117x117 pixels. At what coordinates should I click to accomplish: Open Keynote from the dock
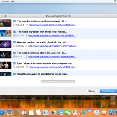pyautogui.click(x=89, y=113)
